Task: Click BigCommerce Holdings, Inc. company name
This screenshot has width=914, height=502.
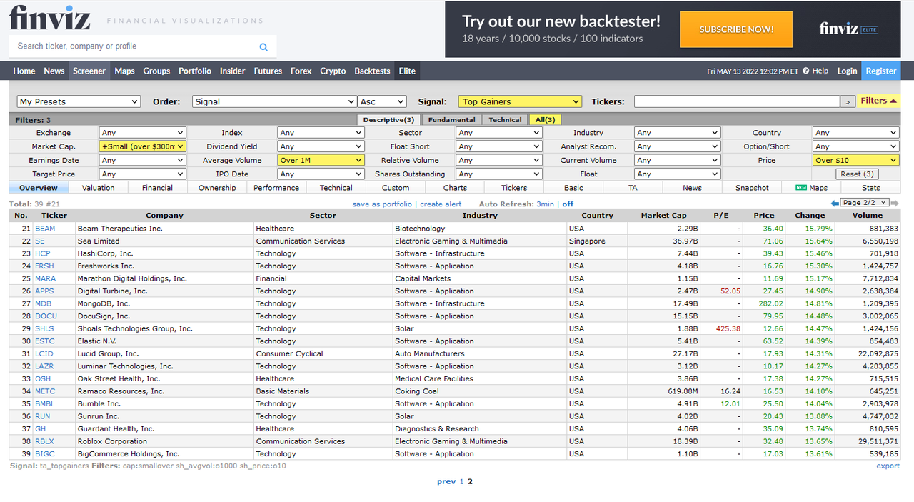Action: (129, 453)
